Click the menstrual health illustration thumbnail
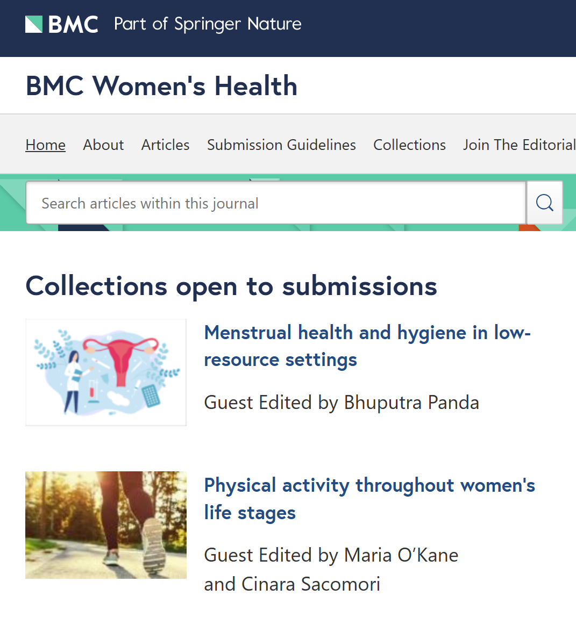Image resolution: width=576 pixels, height=639 pixels. click(x=106, y=372)
